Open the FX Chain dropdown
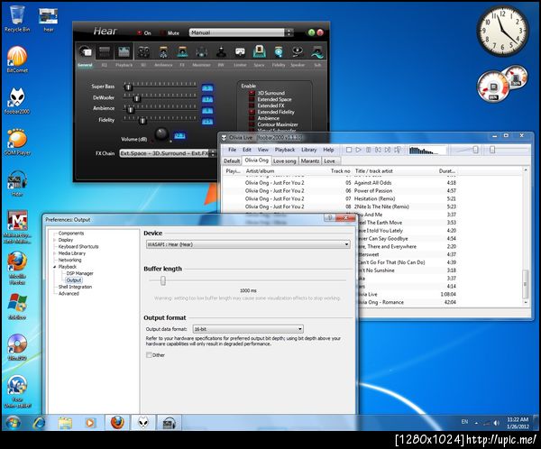The height and width of the screenshot is (449, 541). coord(168,153)
